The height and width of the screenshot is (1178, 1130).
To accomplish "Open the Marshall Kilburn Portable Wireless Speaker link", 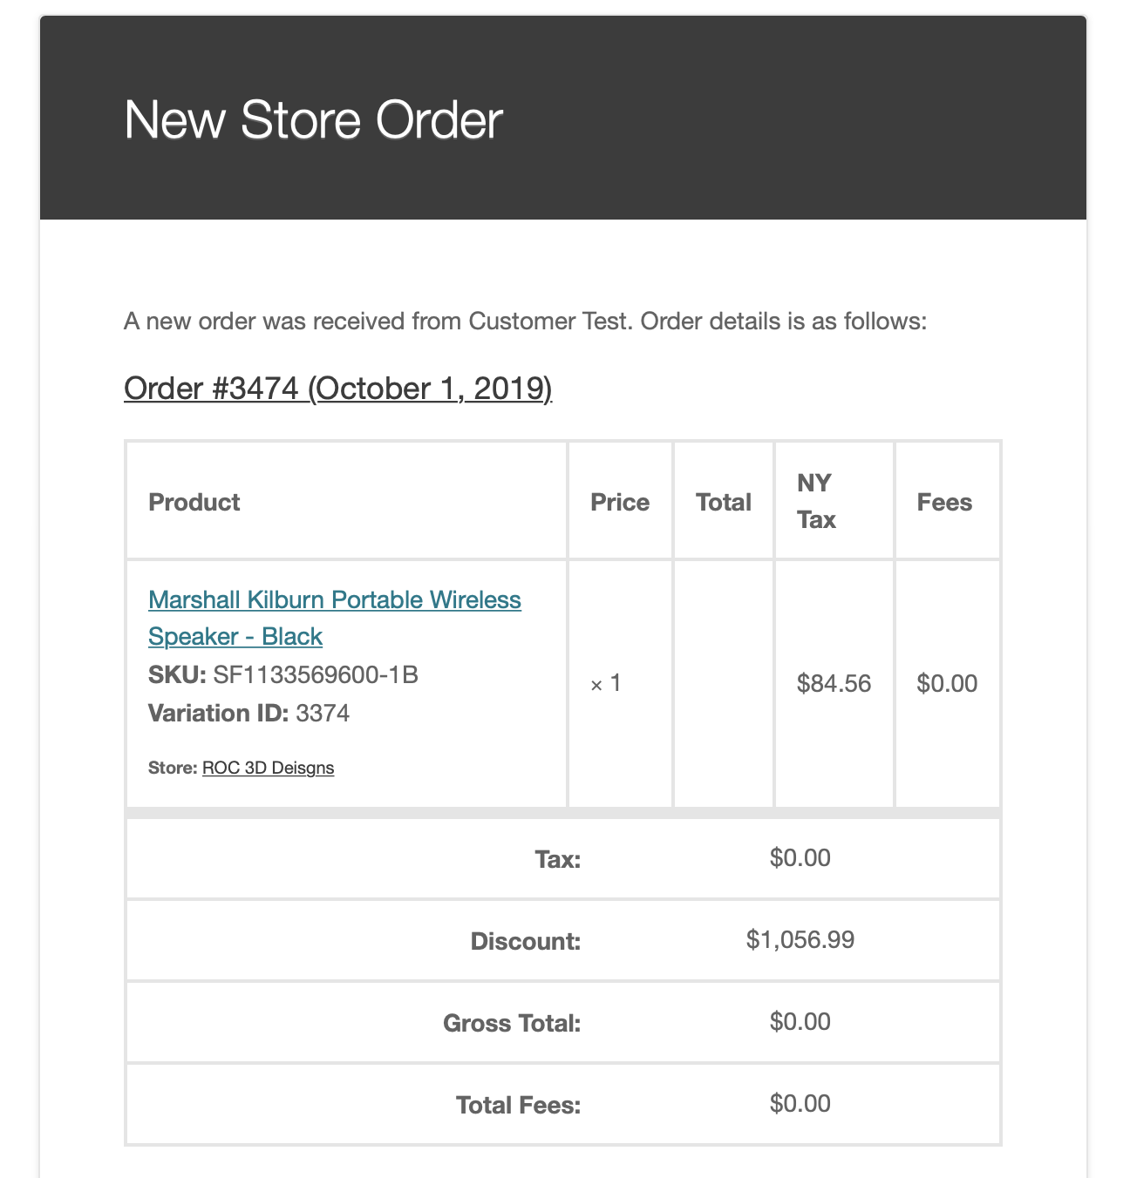I will [335, 618].
